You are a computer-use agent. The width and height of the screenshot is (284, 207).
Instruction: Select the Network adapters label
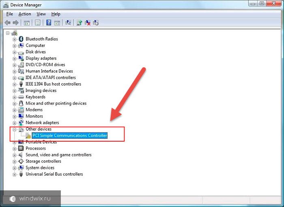42,123
